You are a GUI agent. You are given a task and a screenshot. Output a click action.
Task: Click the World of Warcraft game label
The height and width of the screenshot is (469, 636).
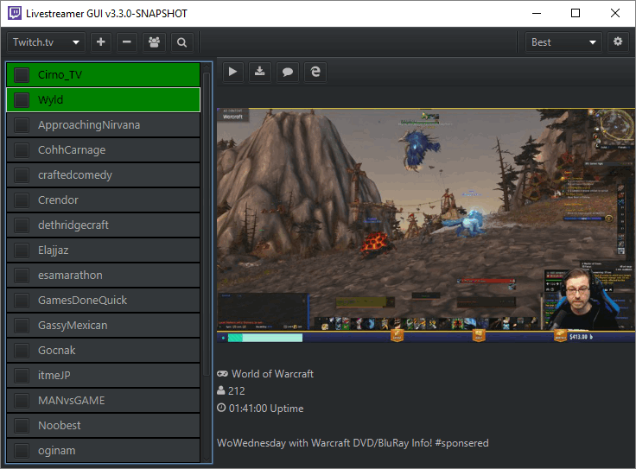[272, 374]
